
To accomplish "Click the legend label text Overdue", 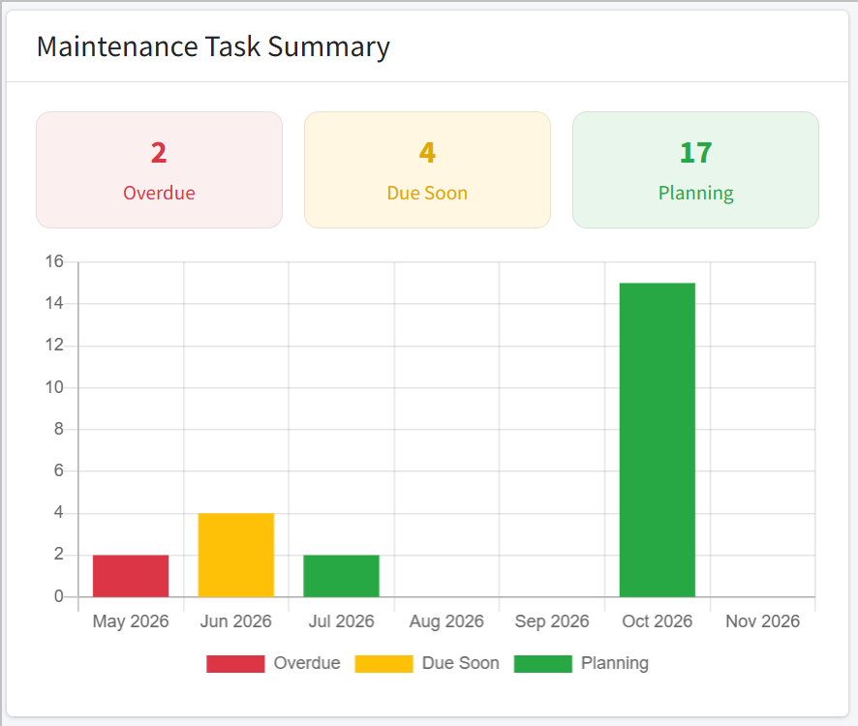I will (x=307, y=663).
